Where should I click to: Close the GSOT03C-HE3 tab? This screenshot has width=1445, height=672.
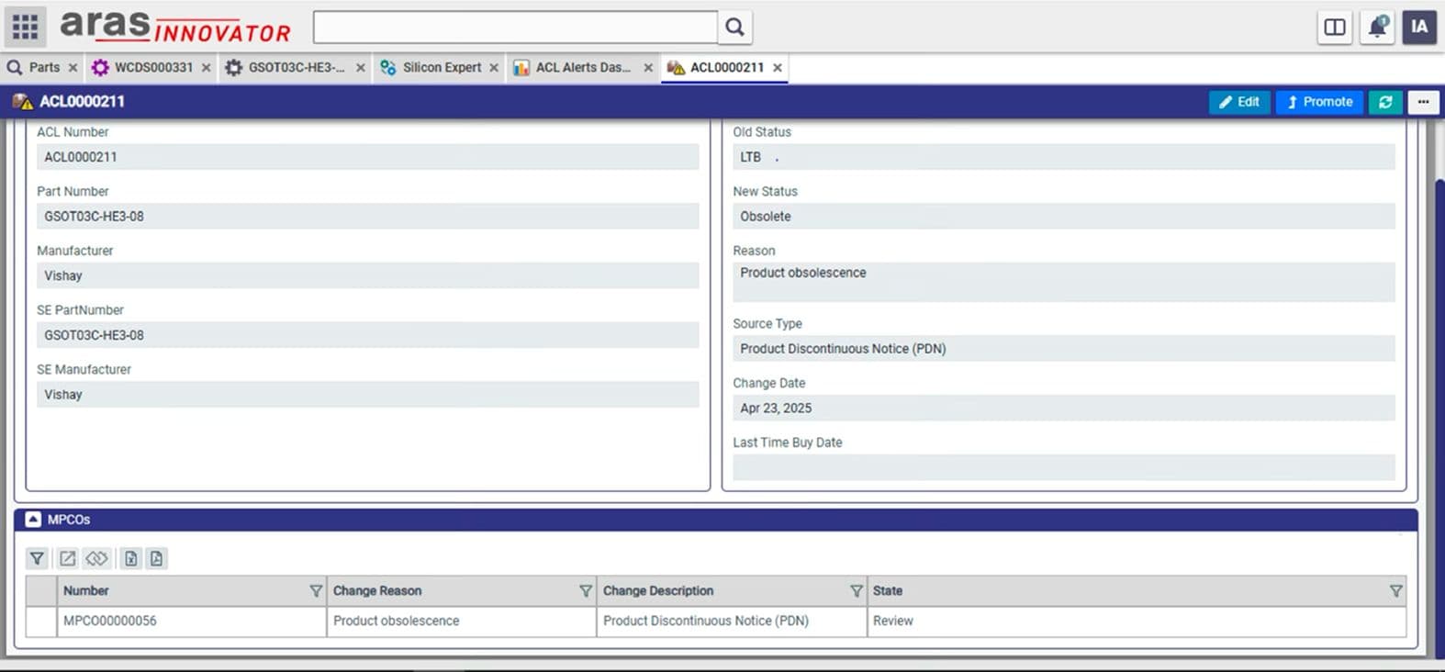coord(361,68)
